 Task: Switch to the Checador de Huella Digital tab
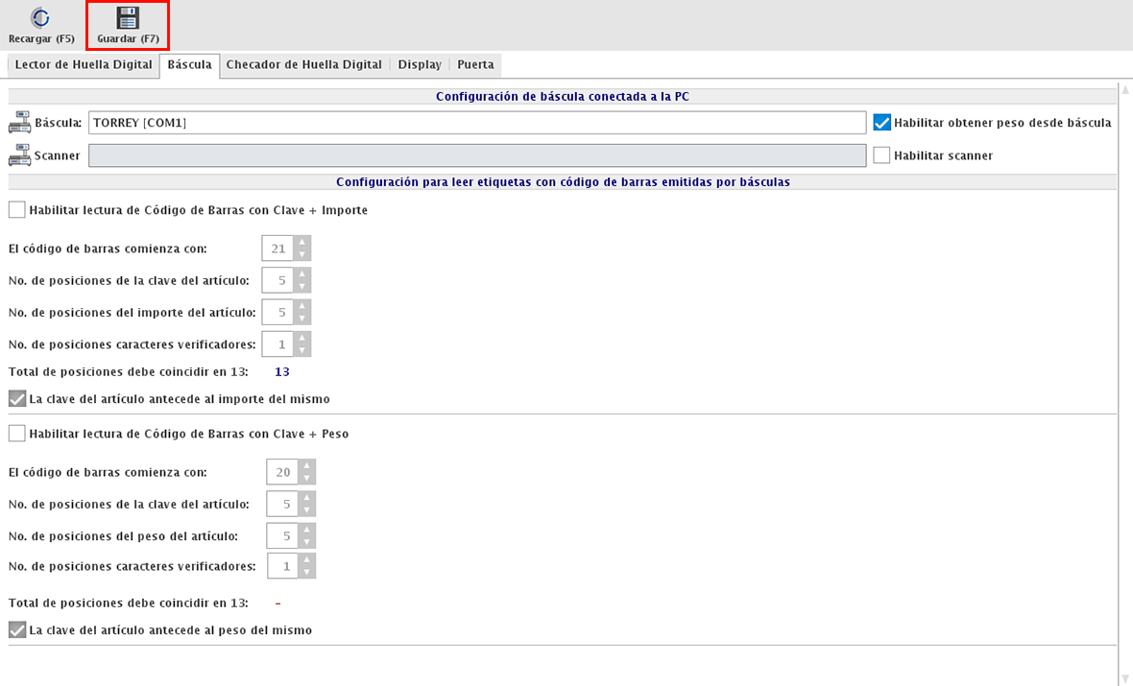coord(303,65)
